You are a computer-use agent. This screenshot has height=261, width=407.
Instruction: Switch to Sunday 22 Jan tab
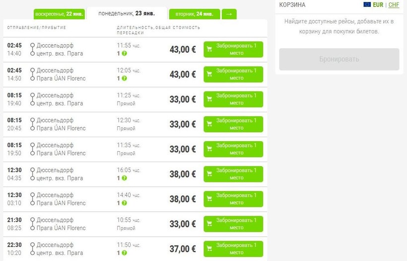[x=59, y=14]
